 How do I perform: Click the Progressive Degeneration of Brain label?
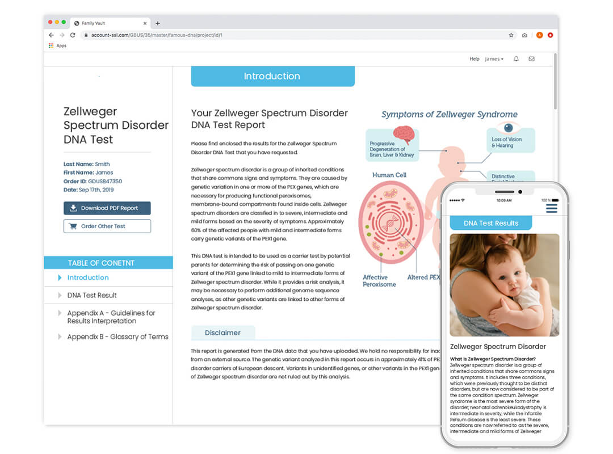click(x=392, y=149)
